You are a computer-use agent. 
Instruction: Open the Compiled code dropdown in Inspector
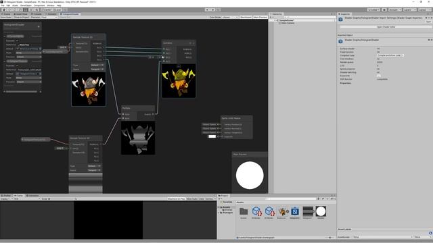(390, 55)
